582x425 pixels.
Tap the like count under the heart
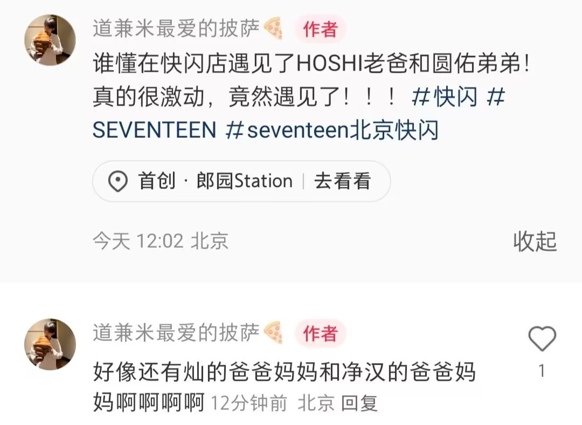pyautogui.click(x=542, y=371)
